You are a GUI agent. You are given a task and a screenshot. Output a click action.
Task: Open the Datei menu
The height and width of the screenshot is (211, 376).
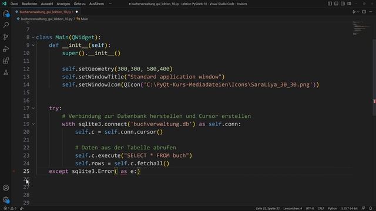click(x=14, y=4)
